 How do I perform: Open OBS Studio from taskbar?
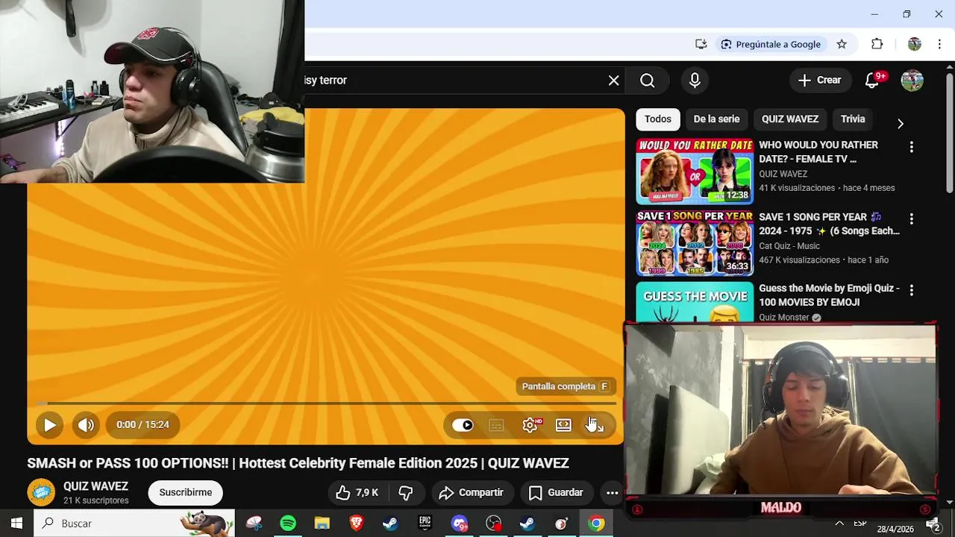click(493, 524)
